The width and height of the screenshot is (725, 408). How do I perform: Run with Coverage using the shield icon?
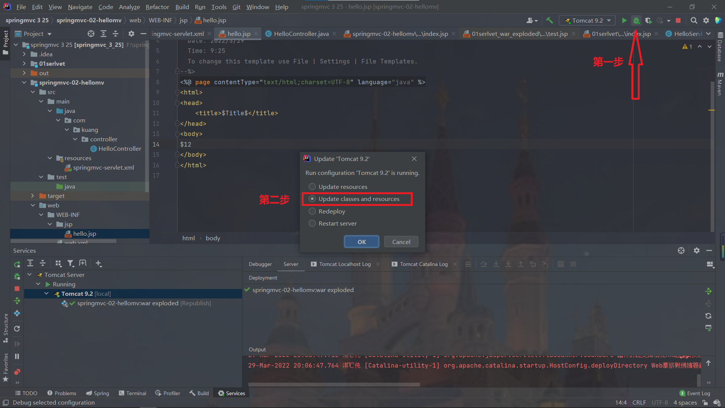coord(649,20)
